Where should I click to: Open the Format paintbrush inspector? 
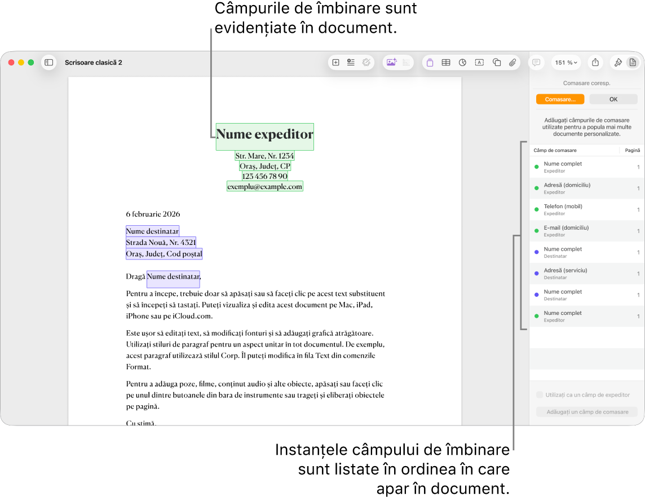tap(618, 63)
